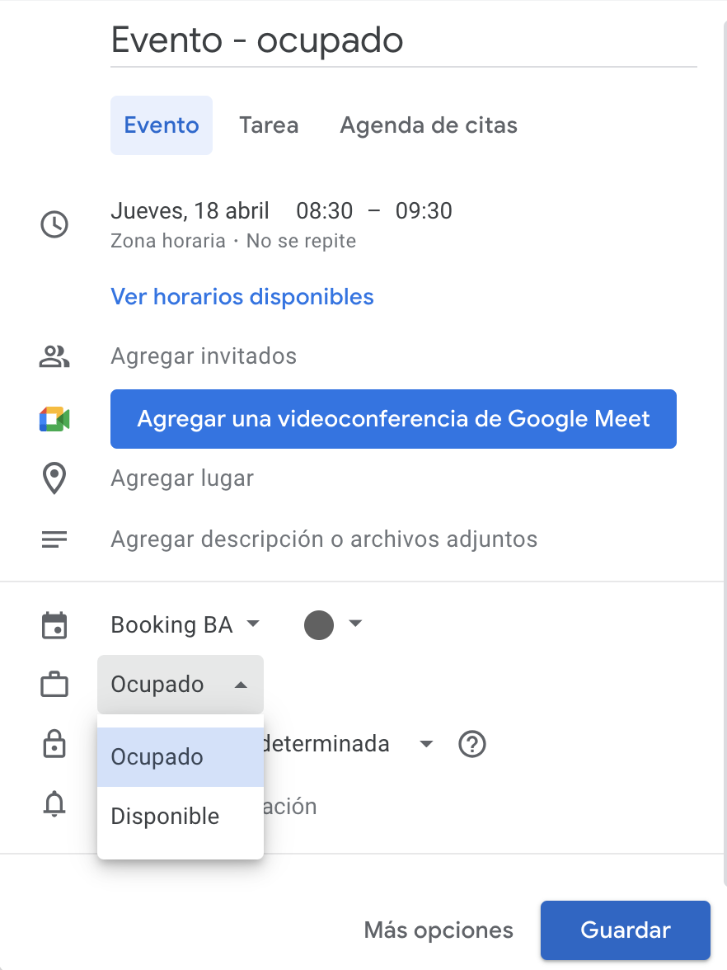The width and height of the screenshot is (727, 970).
Task: Click the briefcase availability icon
Action: tap(54, 685)
